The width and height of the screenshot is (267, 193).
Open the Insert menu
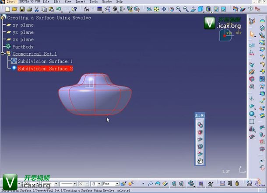[x=81, y=2]
